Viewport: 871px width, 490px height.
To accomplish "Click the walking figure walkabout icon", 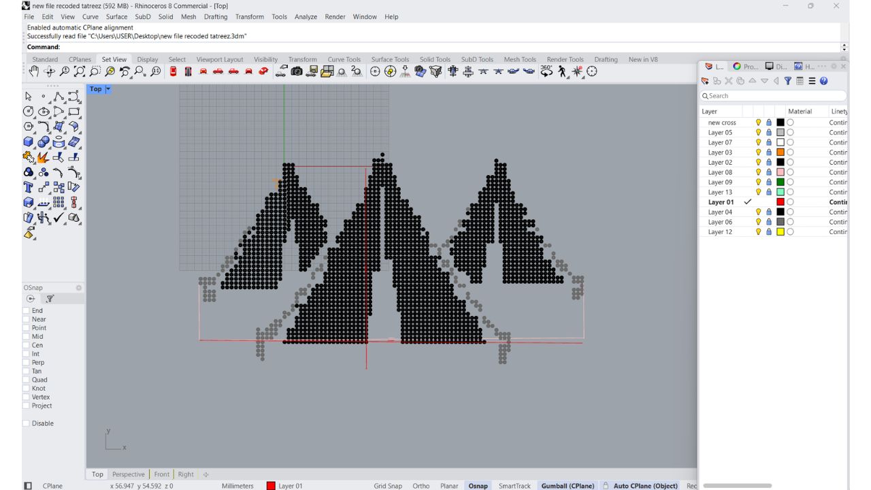I will (562, 71).
